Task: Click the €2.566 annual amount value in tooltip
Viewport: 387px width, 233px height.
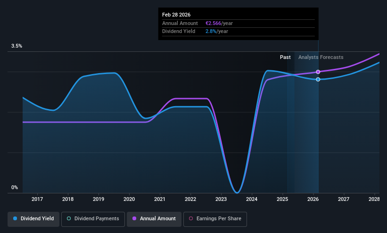Action: (213, 23)
